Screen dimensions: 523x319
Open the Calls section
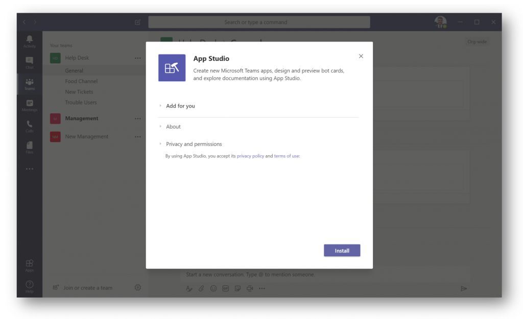tap(29, 127)
